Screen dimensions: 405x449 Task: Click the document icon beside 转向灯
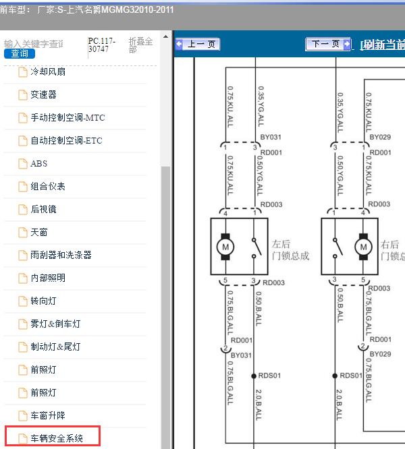[x=23, y=301]
